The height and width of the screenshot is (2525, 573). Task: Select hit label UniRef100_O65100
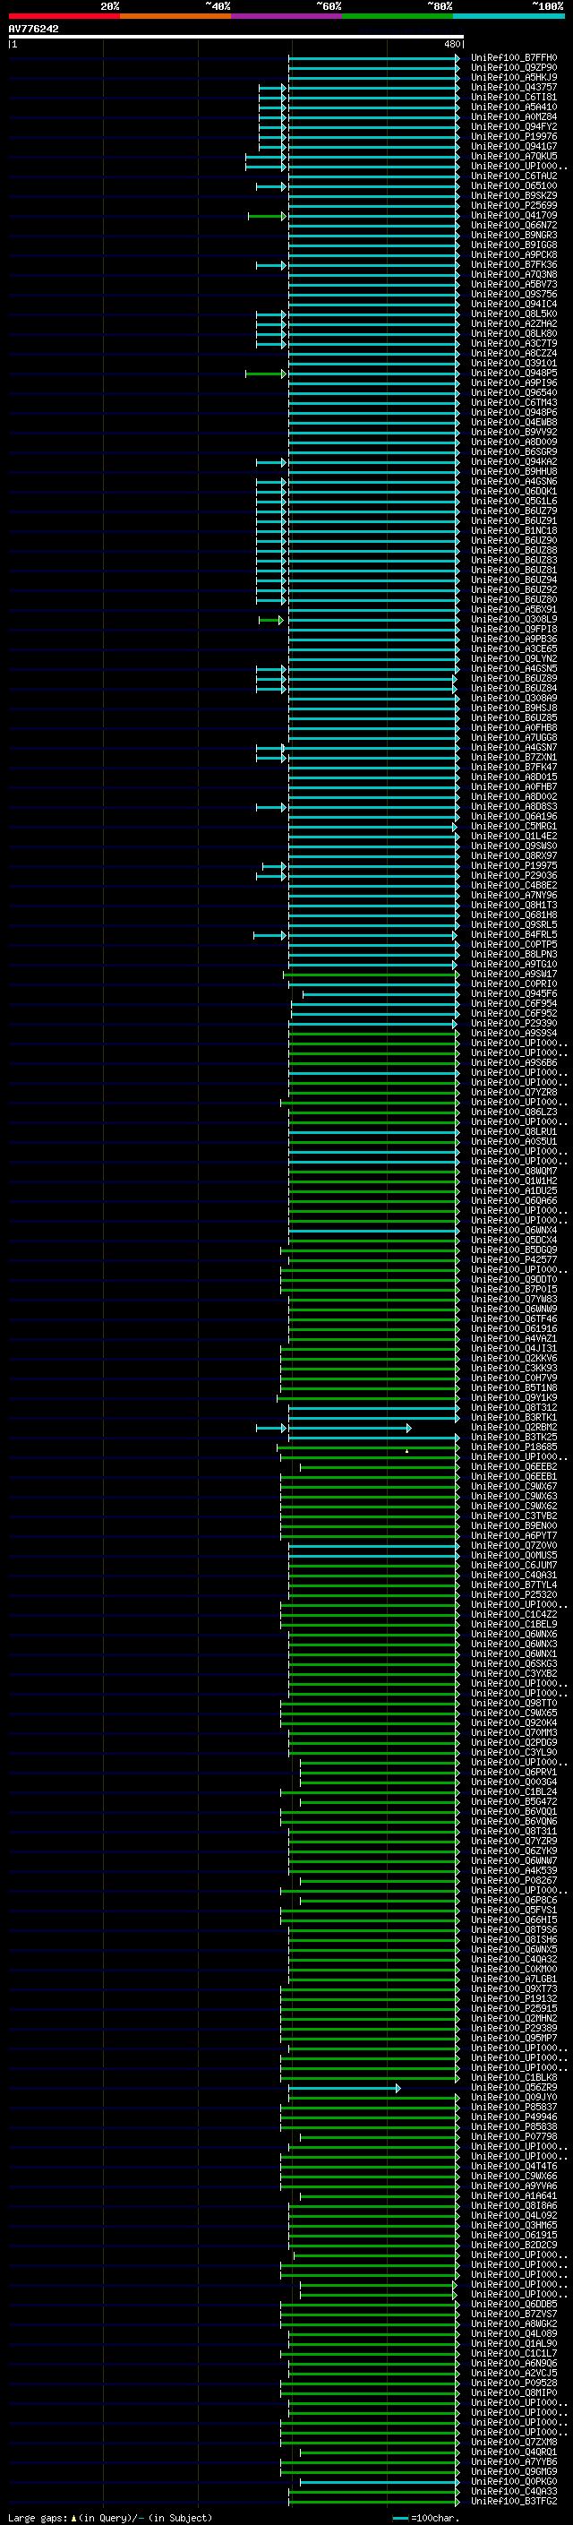click(x=514, y=185)
